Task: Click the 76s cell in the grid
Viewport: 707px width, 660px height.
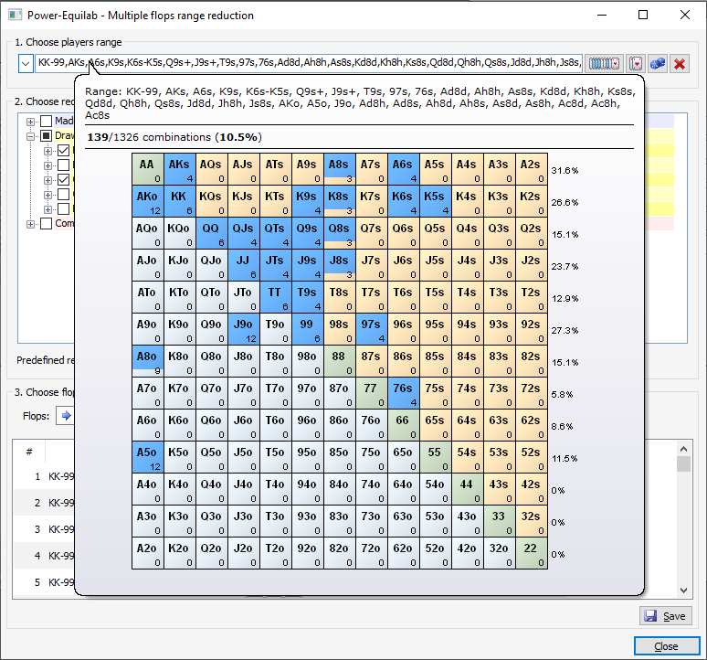Action: pyautogui.click(x=404, y=393)
